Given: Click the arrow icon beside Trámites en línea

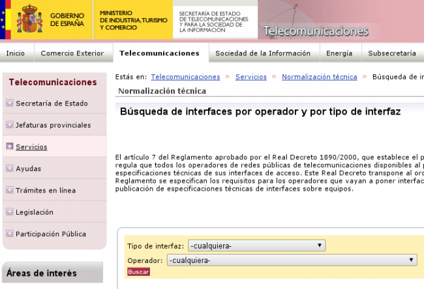Looking at the screenshot, I should click(9, 190).
